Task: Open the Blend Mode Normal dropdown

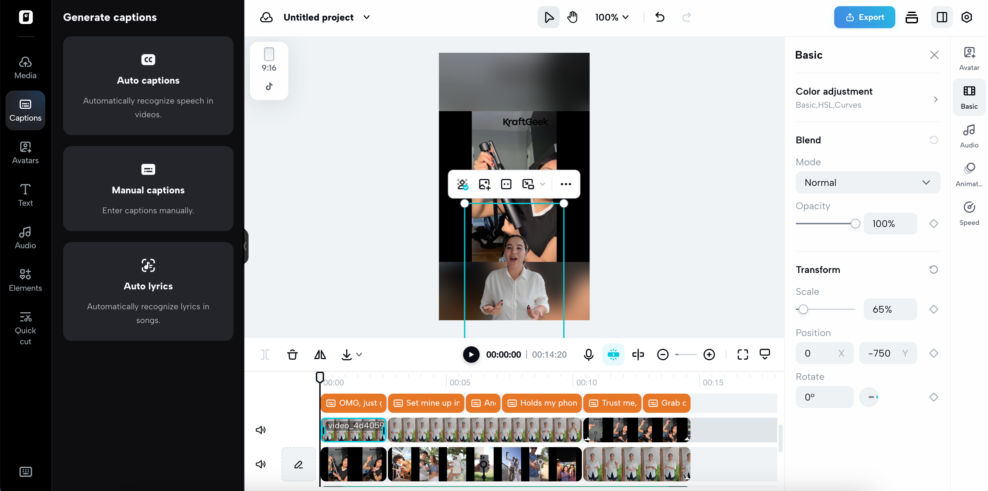Action: (x=868, y=183)
